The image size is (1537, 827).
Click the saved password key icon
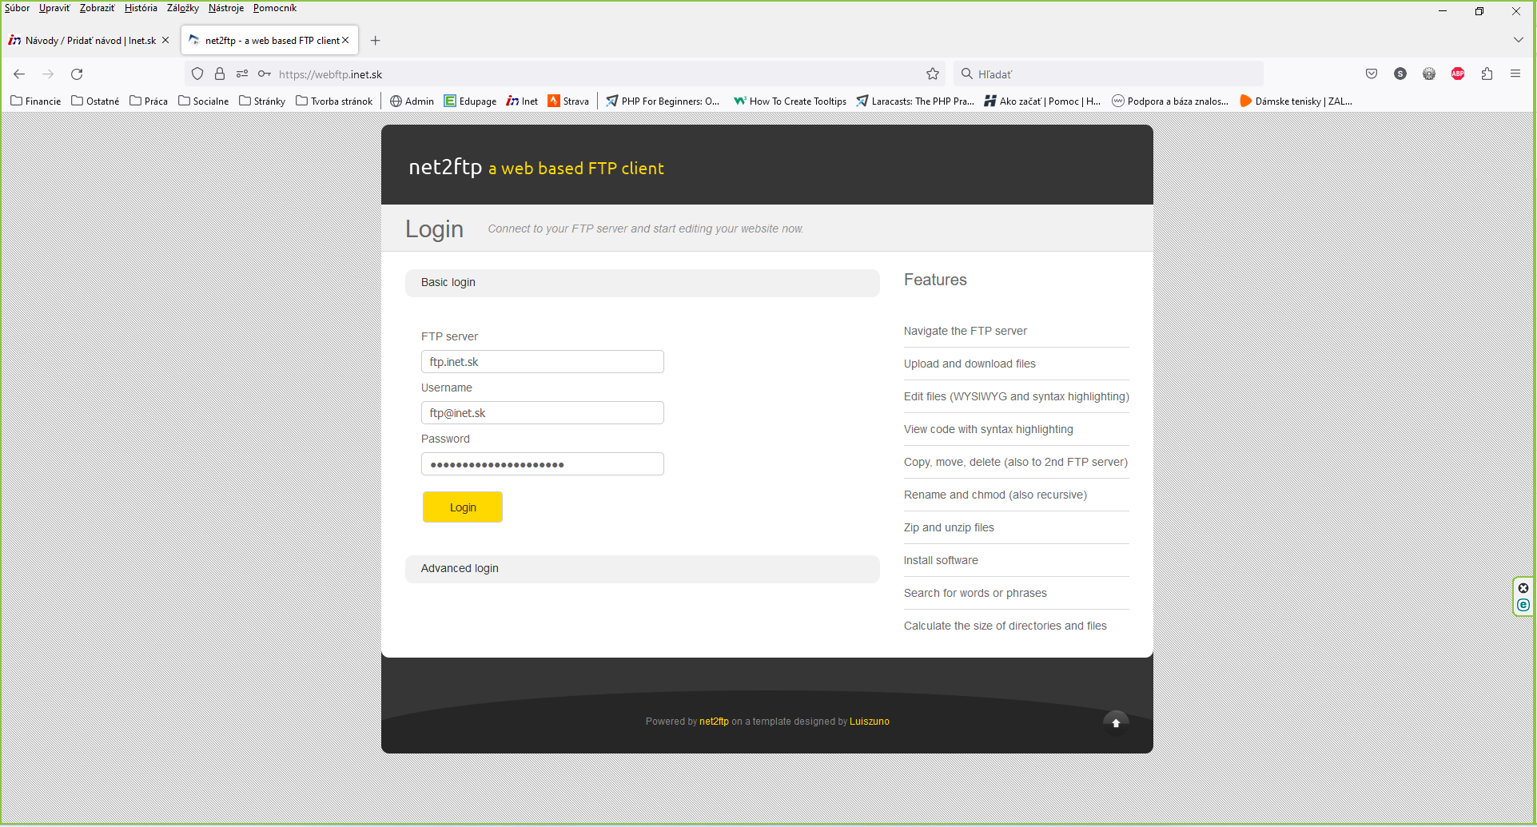click(x=265, y=74)
